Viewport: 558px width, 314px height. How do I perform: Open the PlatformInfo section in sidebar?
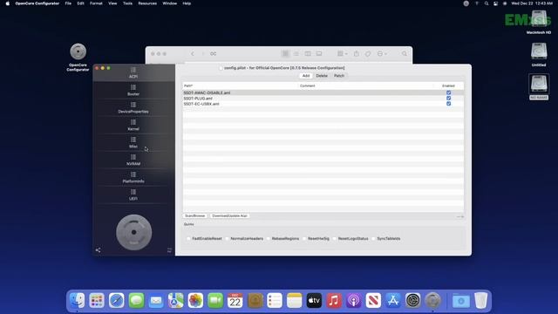click(133, 177)
